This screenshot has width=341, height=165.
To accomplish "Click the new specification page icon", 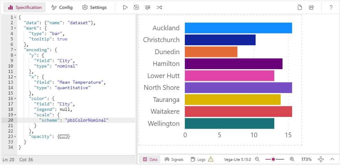I will [300, 7].
